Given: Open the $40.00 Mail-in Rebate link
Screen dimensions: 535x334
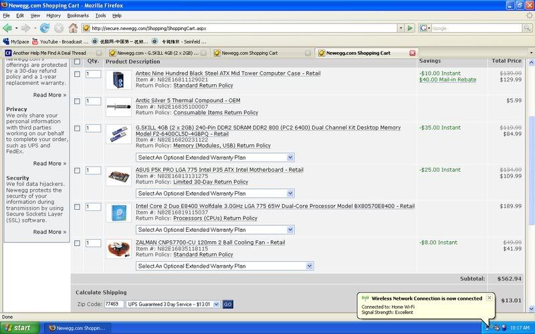Looking at the screenshot, I should pos(447,79).
